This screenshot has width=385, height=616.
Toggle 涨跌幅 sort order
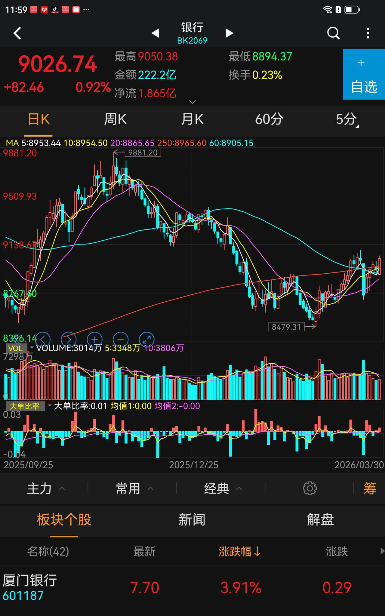240,552
